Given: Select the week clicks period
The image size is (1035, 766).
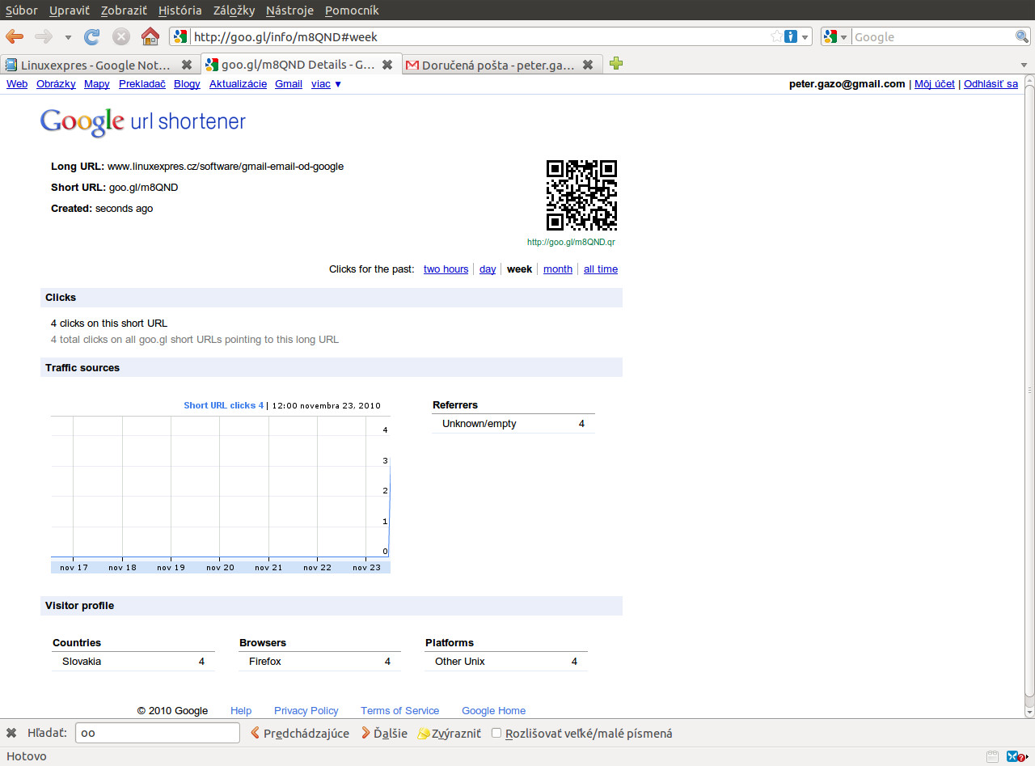Looking at the screenshot, I should (519, 269).
